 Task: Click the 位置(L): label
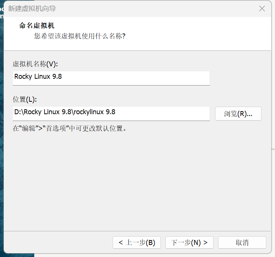25,99
